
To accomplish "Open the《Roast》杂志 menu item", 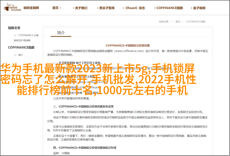I will coord(134,8).
